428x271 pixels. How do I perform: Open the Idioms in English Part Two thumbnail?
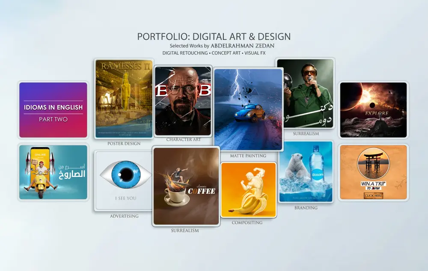point(53,110)
